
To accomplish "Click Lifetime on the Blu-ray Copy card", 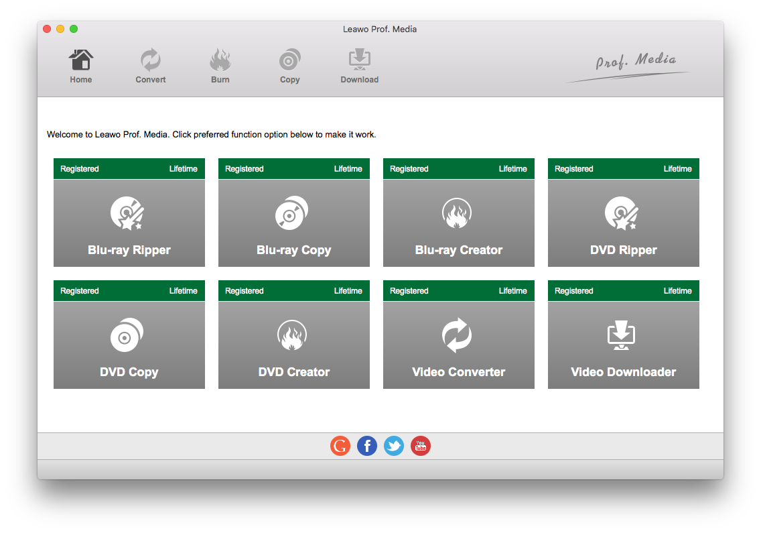I will [348, 168].
